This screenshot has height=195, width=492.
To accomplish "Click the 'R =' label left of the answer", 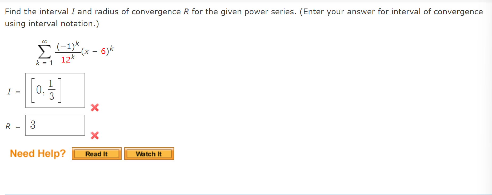I will point(13,126).
